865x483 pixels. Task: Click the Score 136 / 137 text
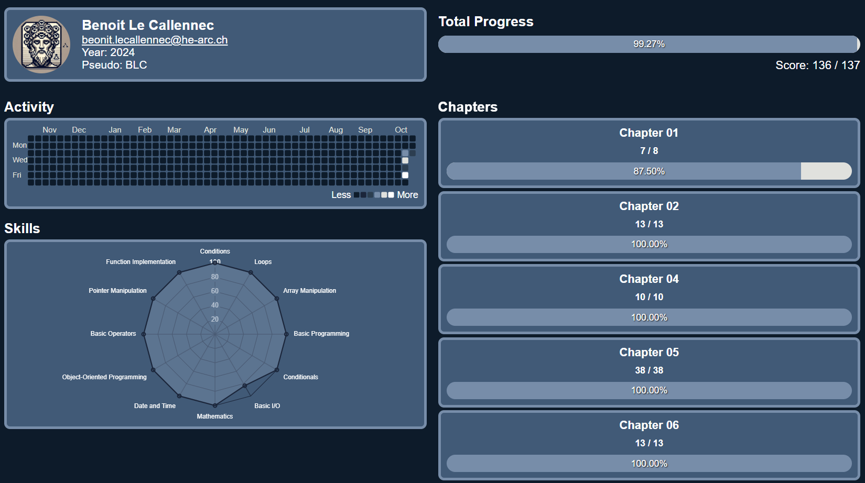[x=817, y=65]
